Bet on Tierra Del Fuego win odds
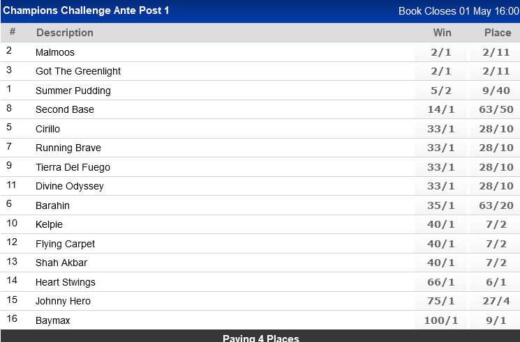520x342 pixels. click(441, 167)
